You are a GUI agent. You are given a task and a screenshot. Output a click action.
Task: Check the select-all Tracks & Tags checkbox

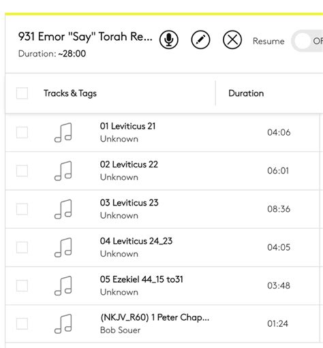22,93
